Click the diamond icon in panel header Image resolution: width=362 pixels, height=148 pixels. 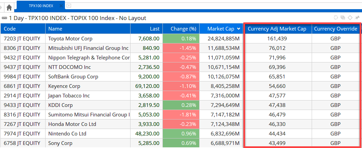[350, 18]
